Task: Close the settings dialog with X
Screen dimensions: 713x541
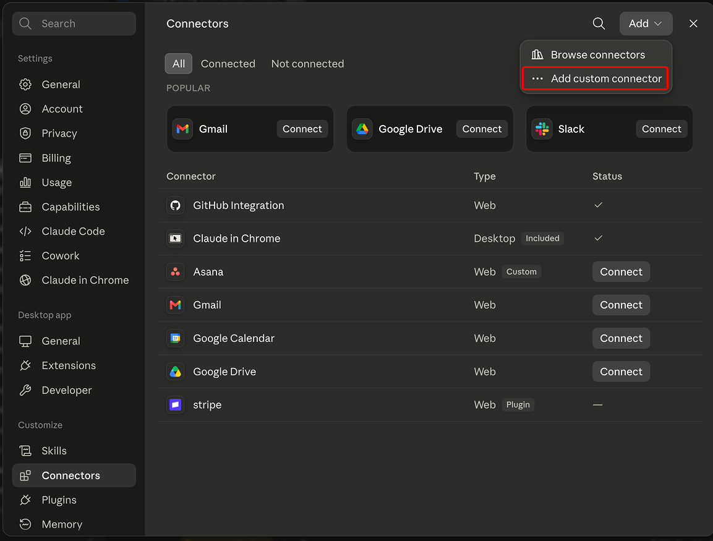Action: pyautogui.click(x=693, y=23)
